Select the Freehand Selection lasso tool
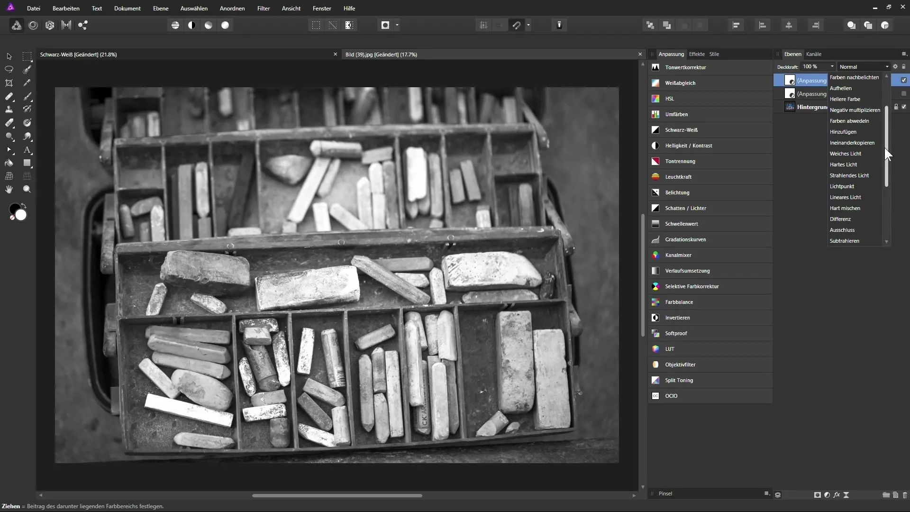910x512 pixels. [9, 69]
